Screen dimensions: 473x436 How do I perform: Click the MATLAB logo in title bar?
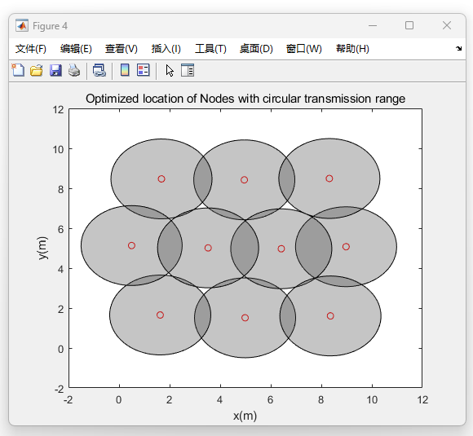(22, 25)
